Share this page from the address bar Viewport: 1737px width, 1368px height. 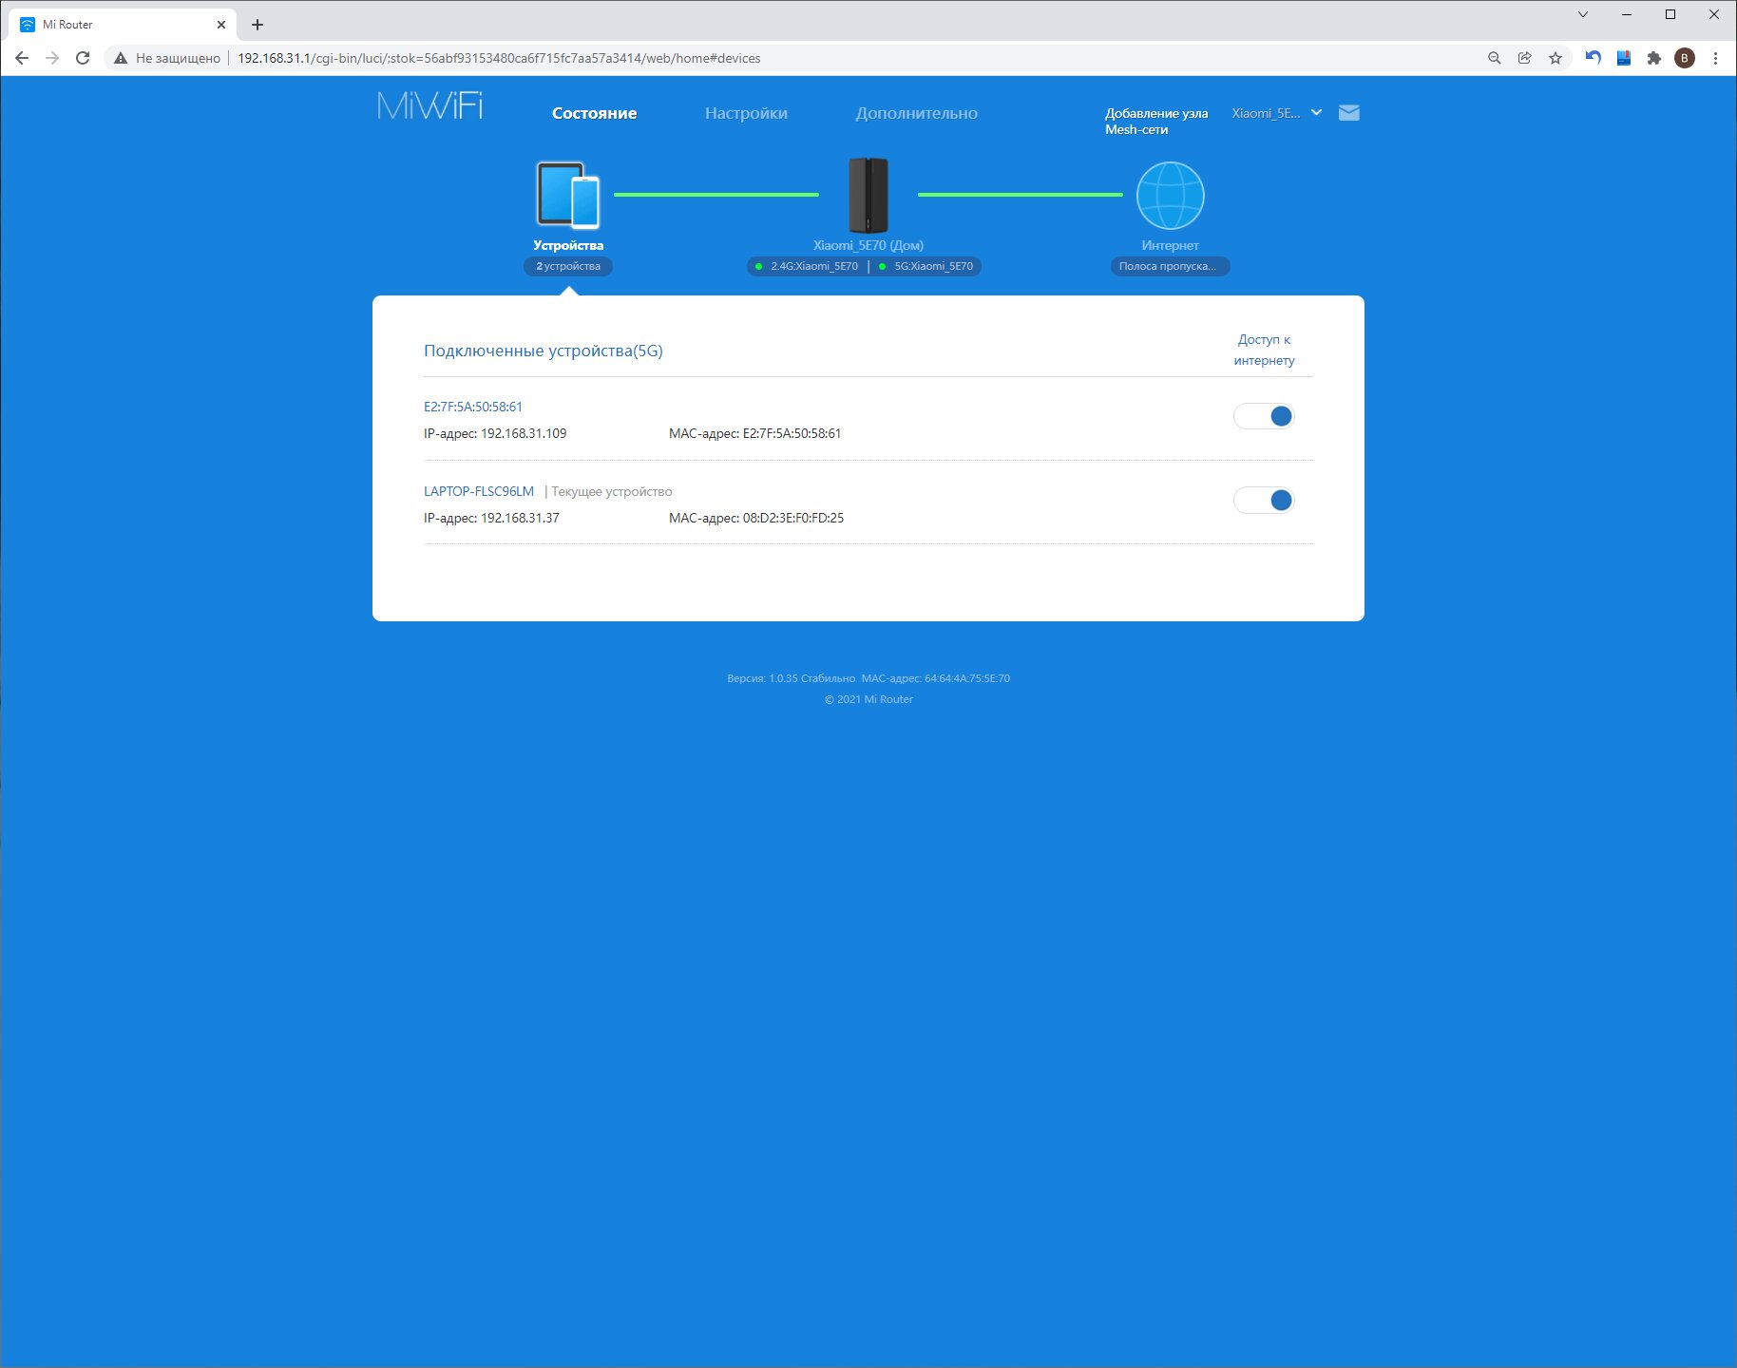[1525, 58]
